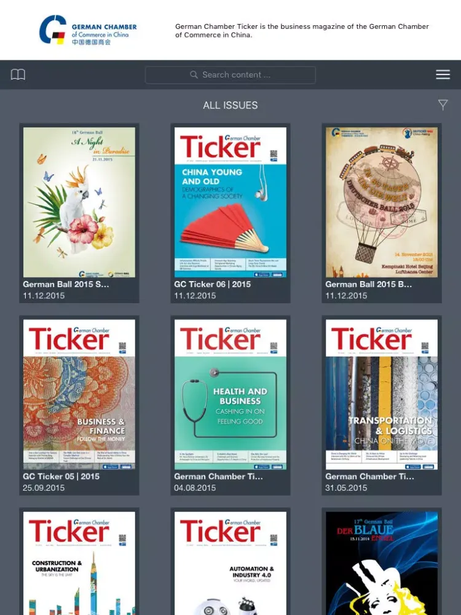Click the QR code on China Young and Old cover
This screenshot has width=461, height=615.
coord(274,154)
